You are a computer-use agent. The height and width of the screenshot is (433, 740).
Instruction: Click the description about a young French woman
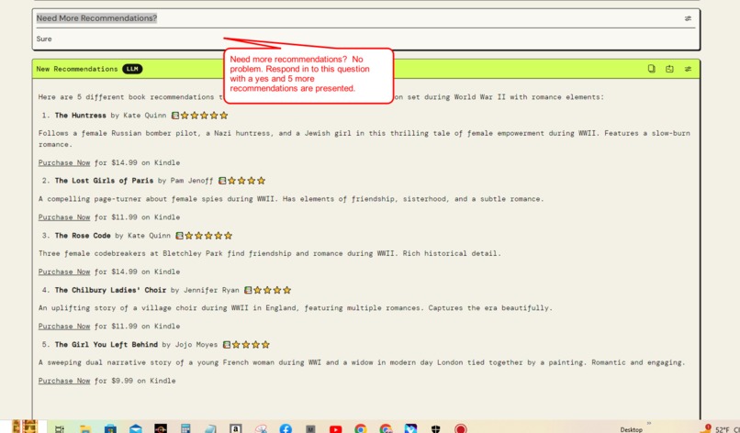pos(362,362)
